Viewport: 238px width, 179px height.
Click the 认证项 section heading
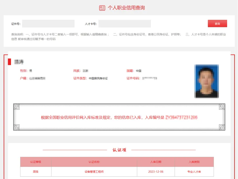point(119,150)
